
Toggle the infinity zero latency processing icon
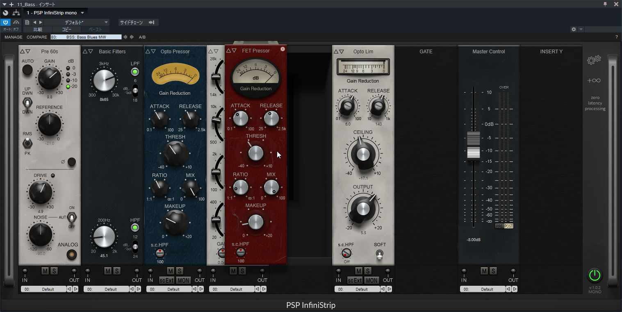[594, 80]
